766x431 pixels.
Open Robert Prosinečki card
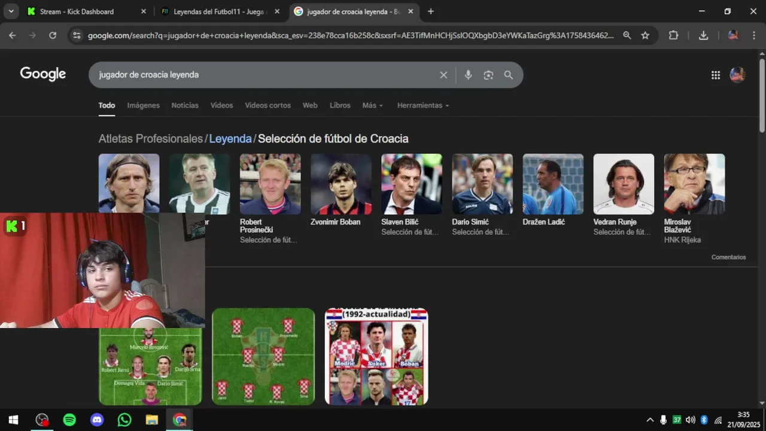[270, 199]
